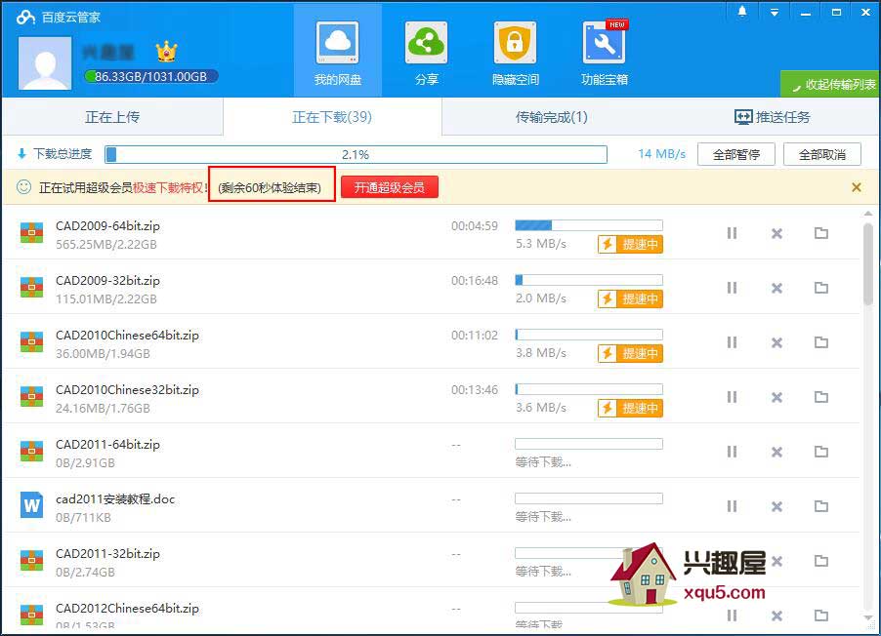Click the gold crown membership icon

click(166, 53)
